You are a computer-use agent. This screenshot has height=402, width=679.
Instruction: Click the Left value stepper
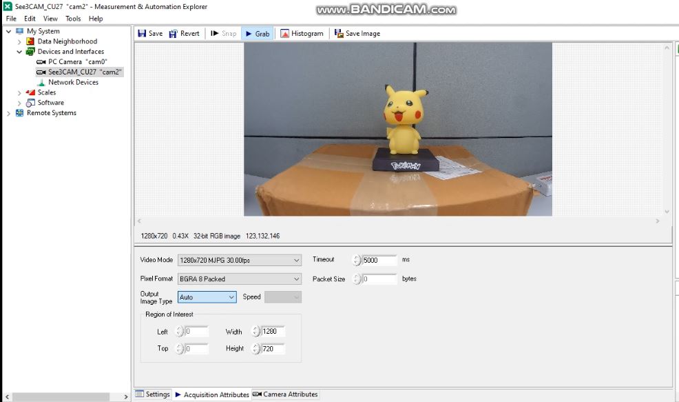[x=179, y=331]
